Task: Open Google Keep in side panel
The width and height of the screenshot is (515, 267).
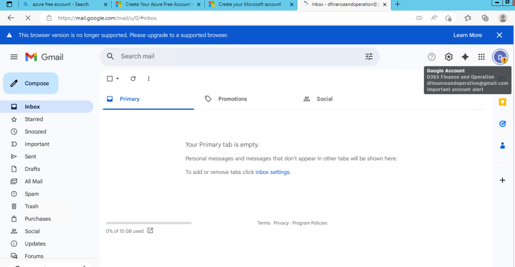Action: tap(502, 102)
